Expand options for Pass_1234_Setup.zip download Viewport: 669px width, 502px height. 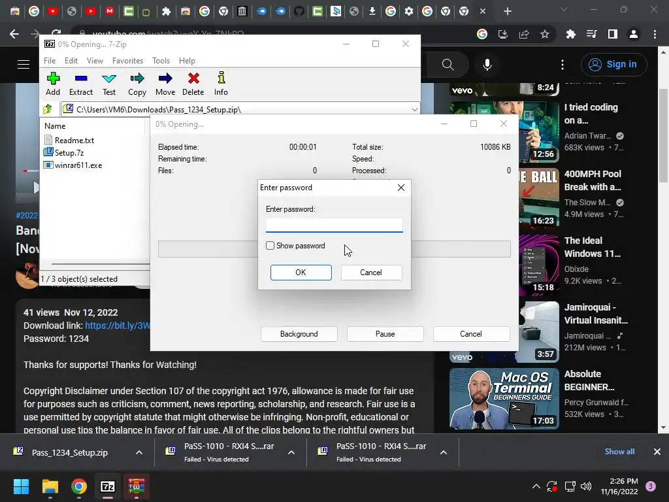click(x=139, y=452)
